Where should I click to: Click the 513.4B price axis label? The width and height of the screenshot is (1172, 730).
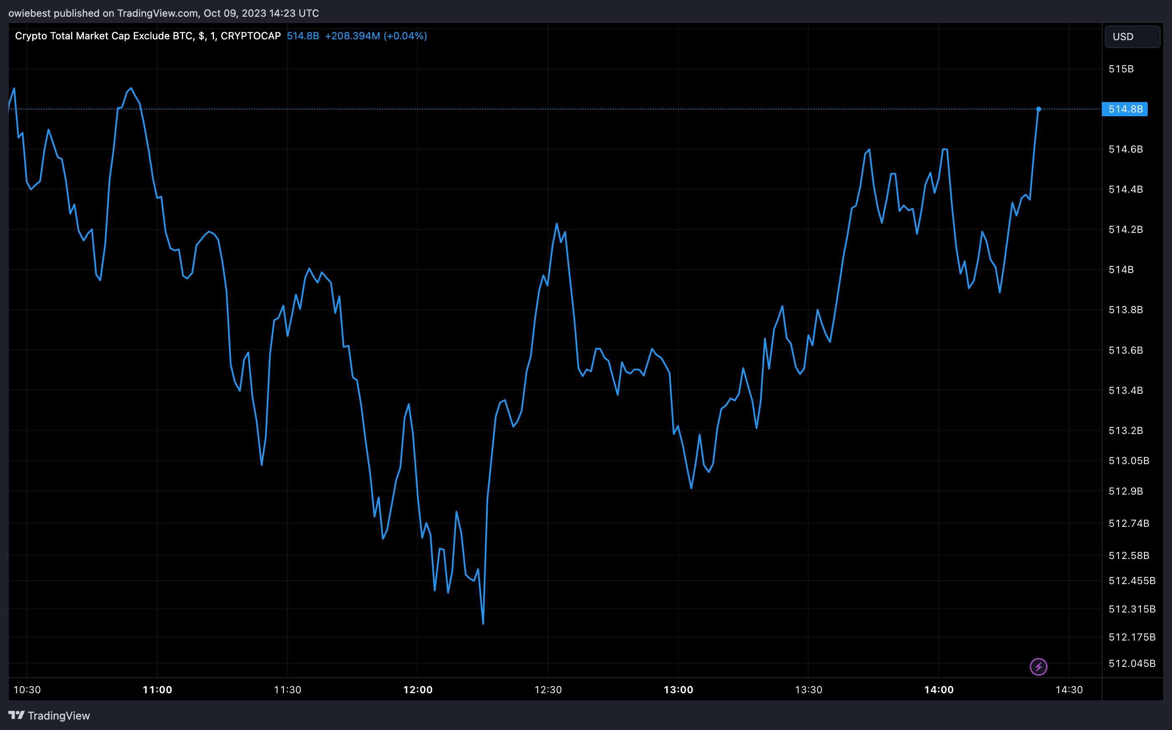click(x=1126, y=390)
